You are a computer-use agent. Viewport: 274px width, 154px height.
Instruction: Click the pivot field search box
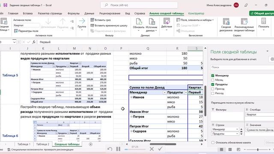(242, 67)
